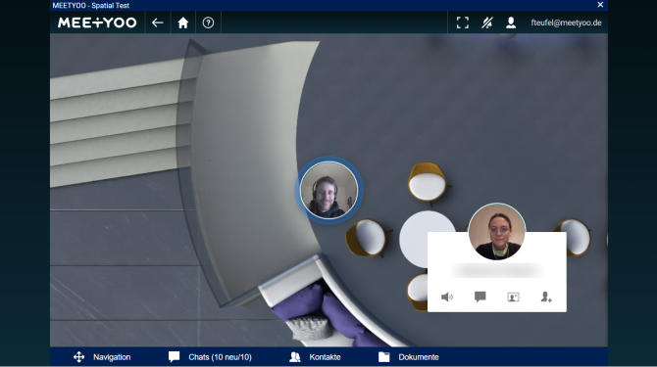Screen dimensions: 657x367
Task: Select the man's video avatar with headphones
Action: tap(328, 190)
